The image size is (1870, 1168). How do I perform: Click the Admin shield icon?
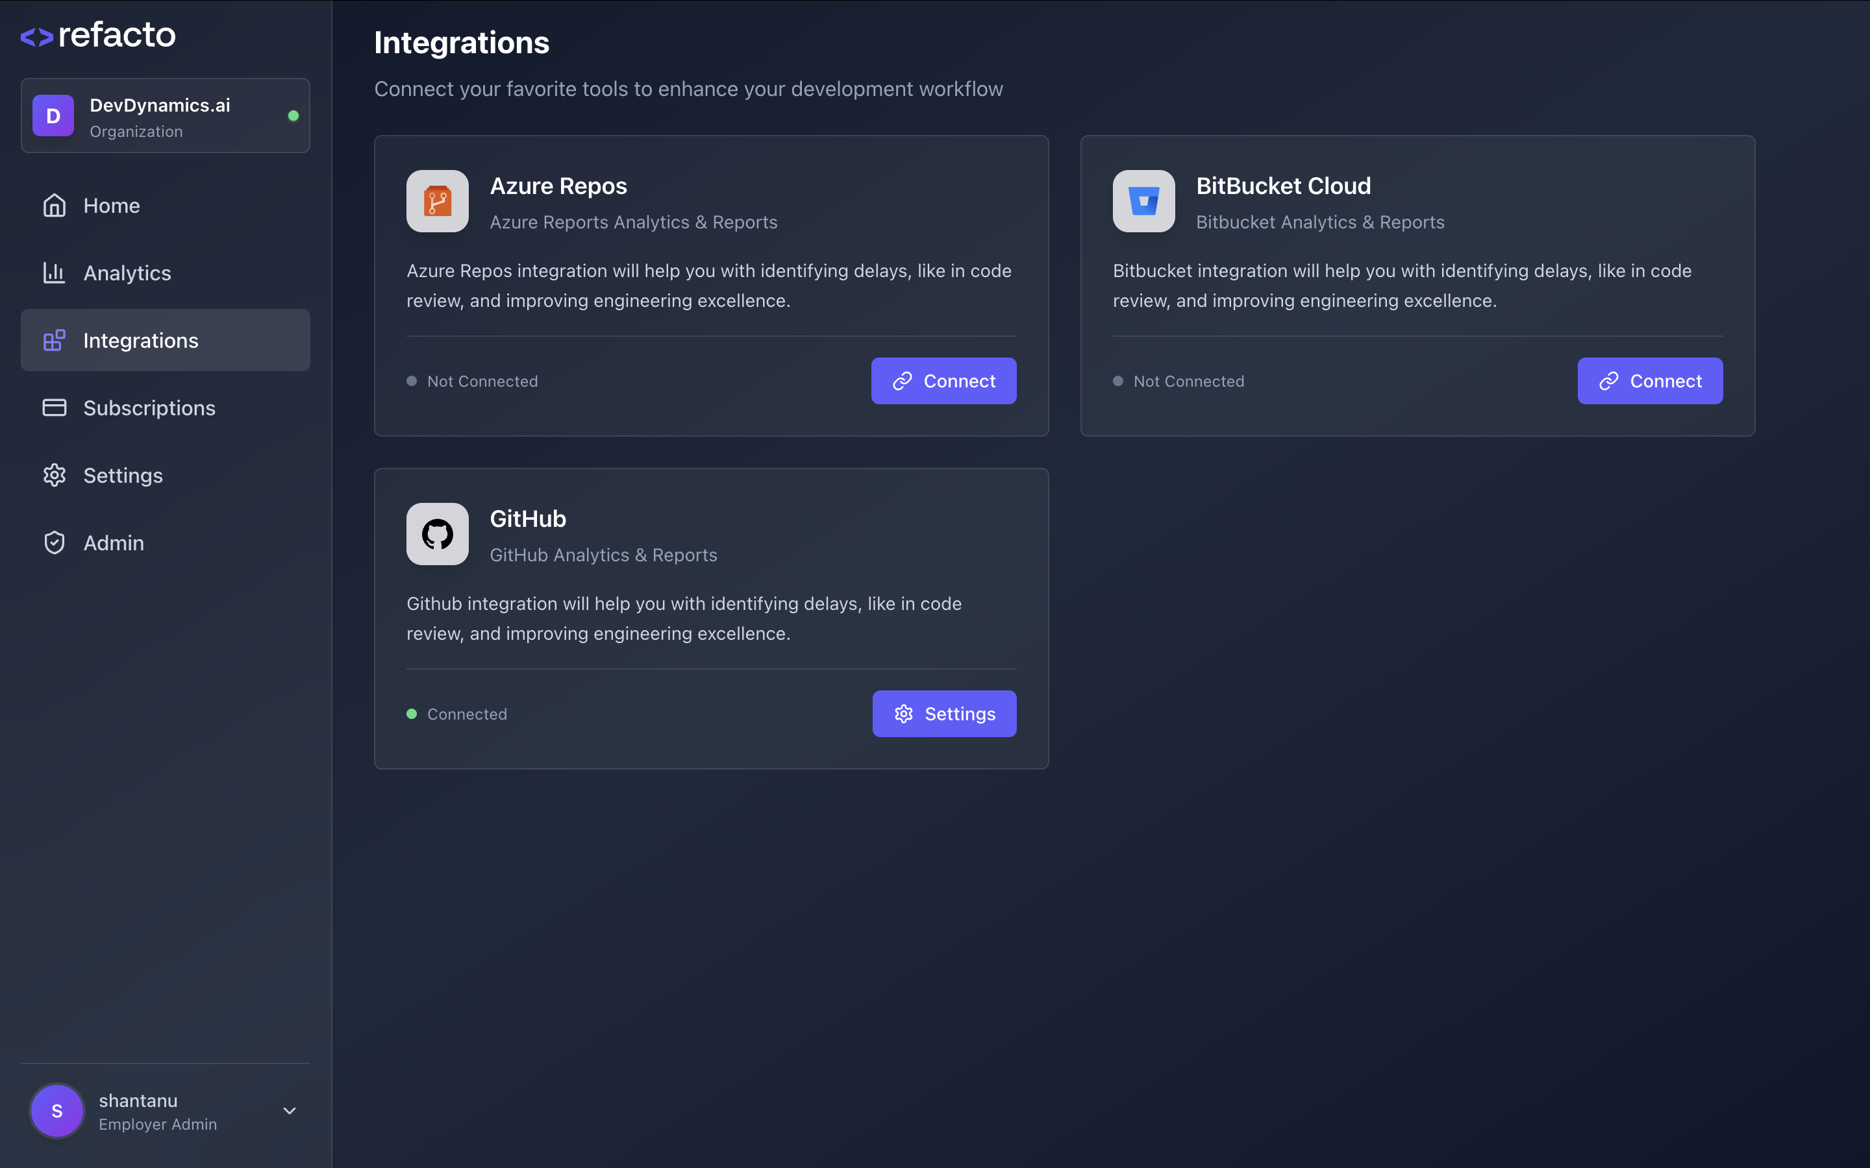(x=54, y=542)
